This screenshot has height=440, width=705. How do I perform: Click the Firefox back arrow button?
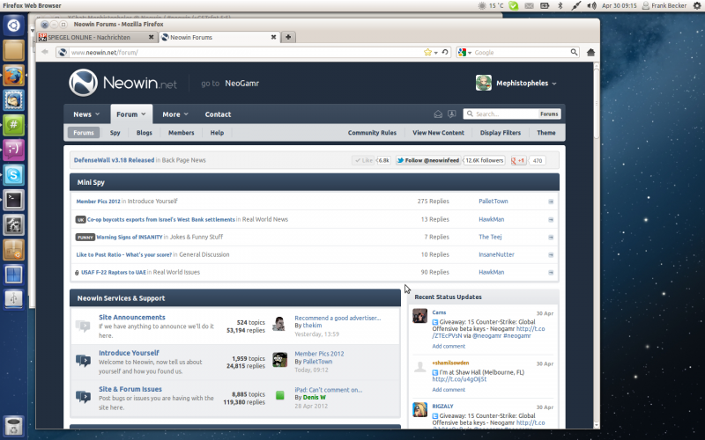pos(45,52)
